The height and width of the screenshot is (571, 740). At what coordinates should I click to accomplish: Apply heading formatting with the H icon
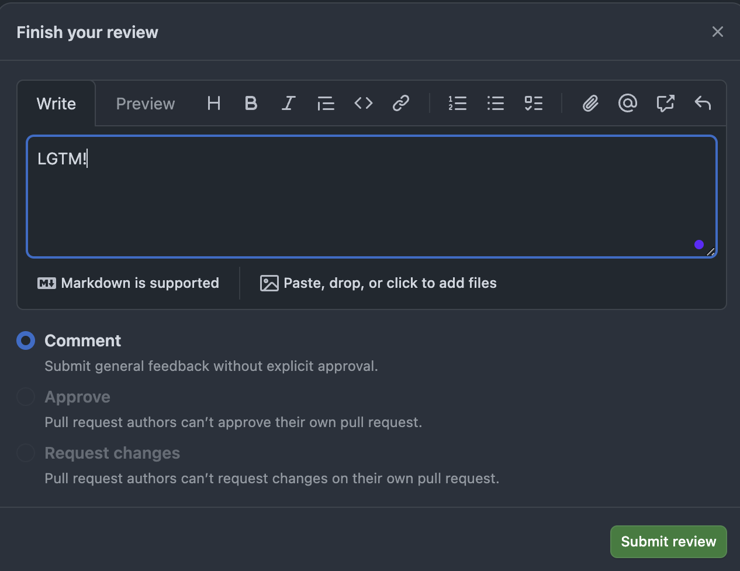click(213, 104)
